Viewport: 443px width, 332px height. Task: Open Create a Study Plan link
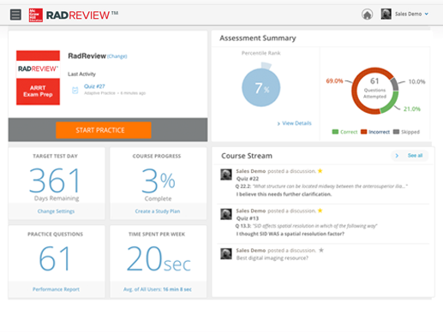158,211
